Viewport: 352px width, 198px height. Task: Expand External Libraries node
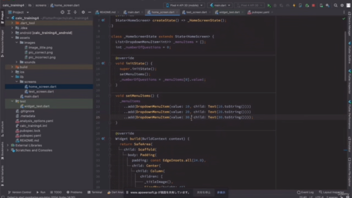pyautogui.click(x=8, y=145)
